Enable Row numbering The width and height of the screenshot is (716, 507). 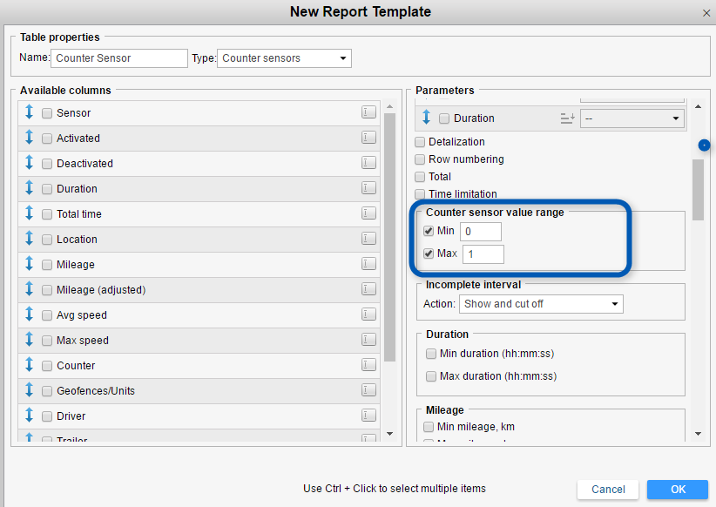pos(420,159)
